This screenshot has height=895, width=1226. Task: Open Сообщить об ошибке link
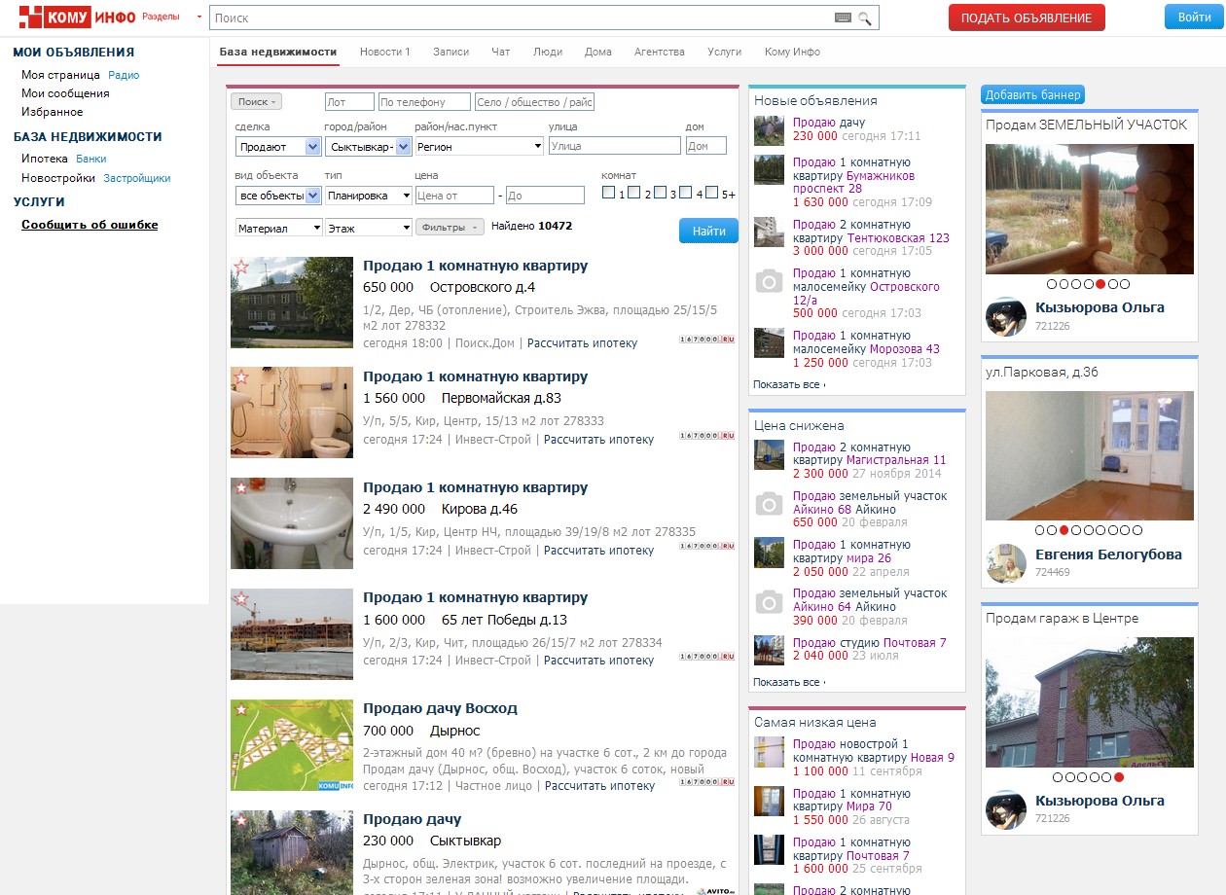click(x=90, y=225)
